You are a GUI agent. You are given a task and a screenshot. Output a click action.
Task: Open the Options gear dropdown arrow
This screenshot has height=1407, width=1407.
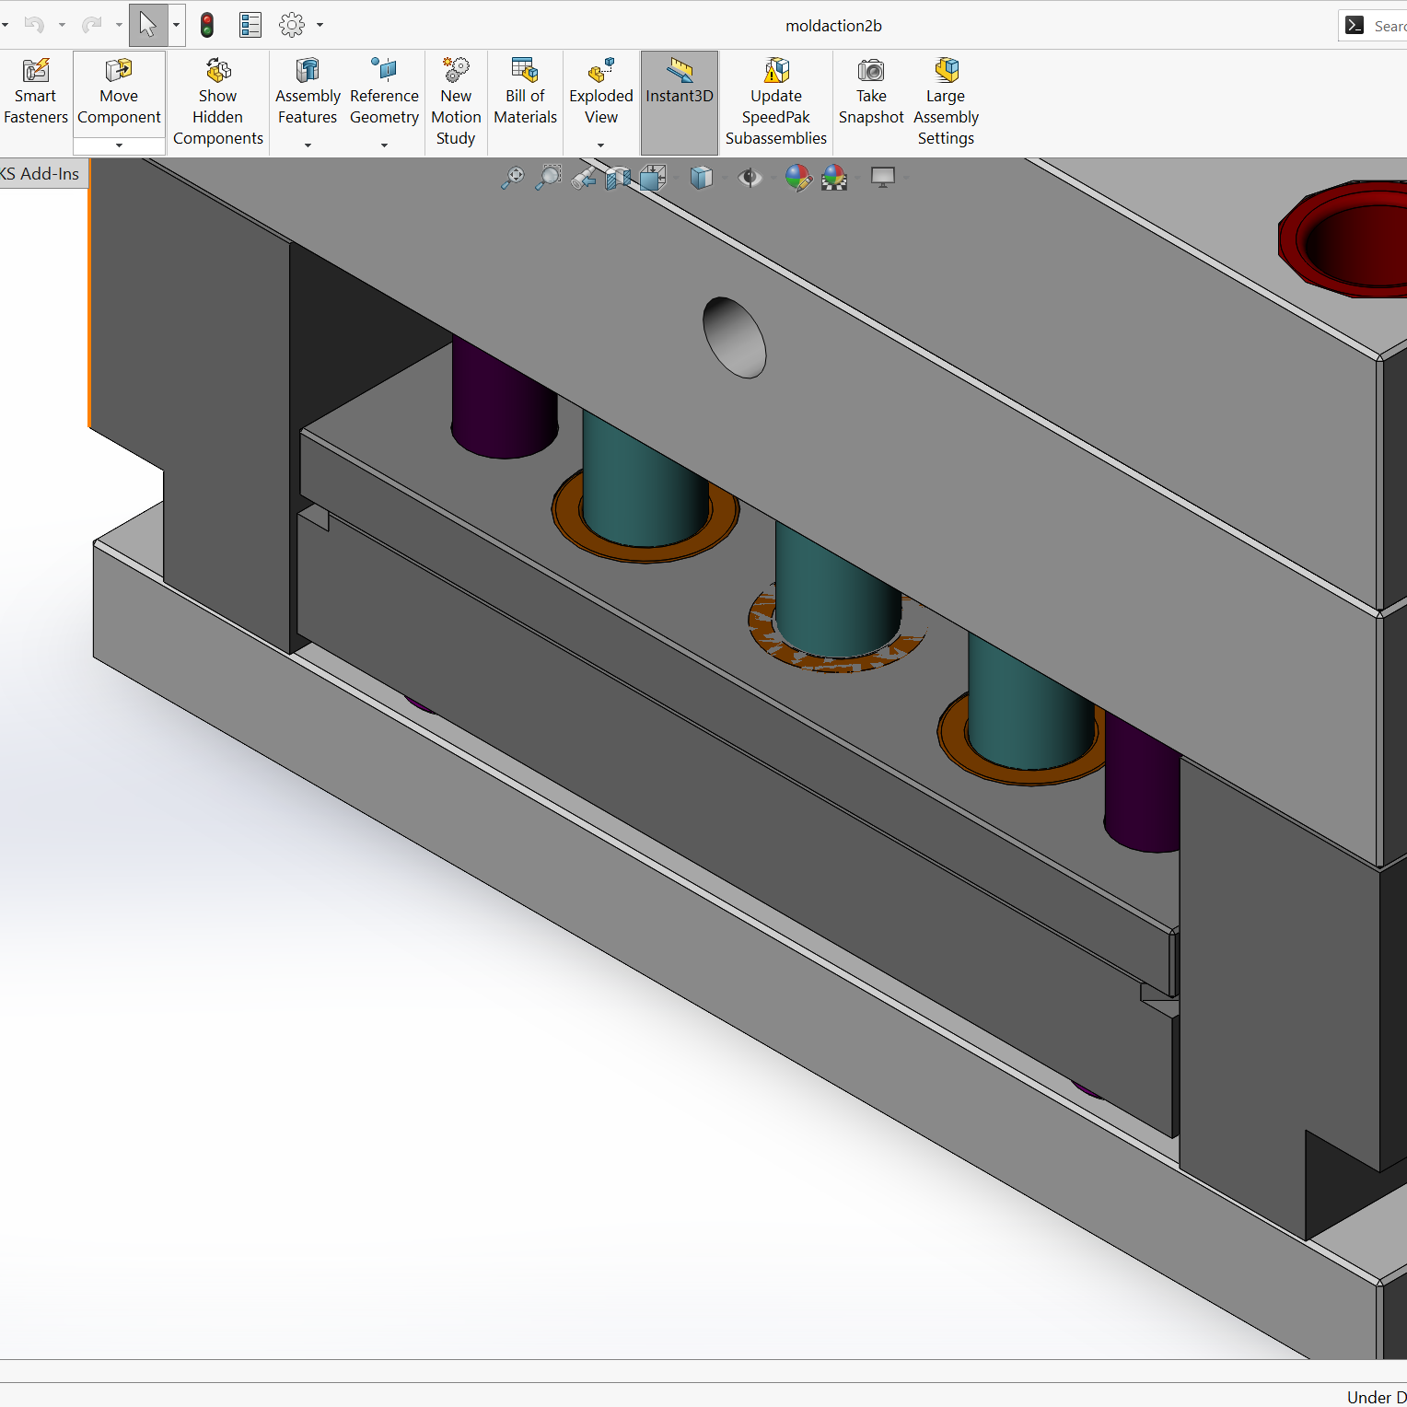click(x=320, y=25)
